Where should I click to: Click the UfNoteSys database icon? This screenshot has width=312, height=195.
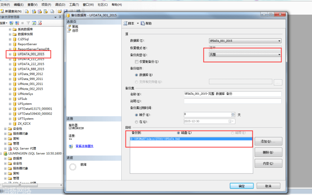point(14,94)
